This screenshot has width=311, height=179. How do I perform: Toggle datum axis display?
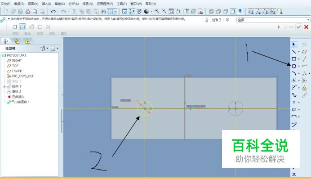[x=258, y=12]
